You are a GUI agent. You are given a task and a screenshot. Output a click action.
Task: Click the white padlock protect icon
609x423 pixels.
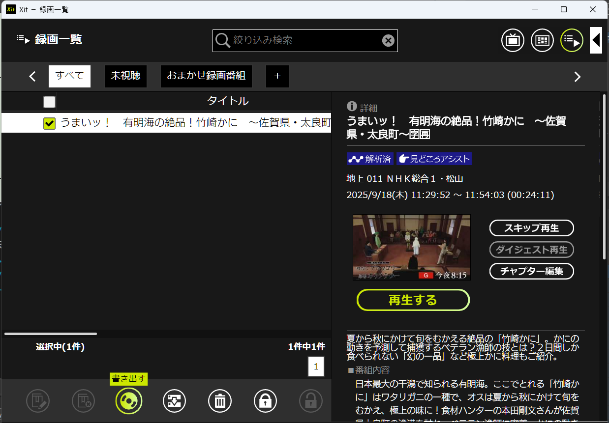tap(265, 401)
